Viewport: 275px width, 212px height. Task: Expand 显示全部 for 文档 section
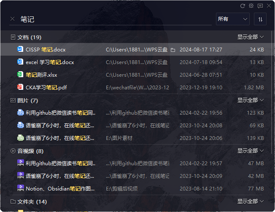250,37
